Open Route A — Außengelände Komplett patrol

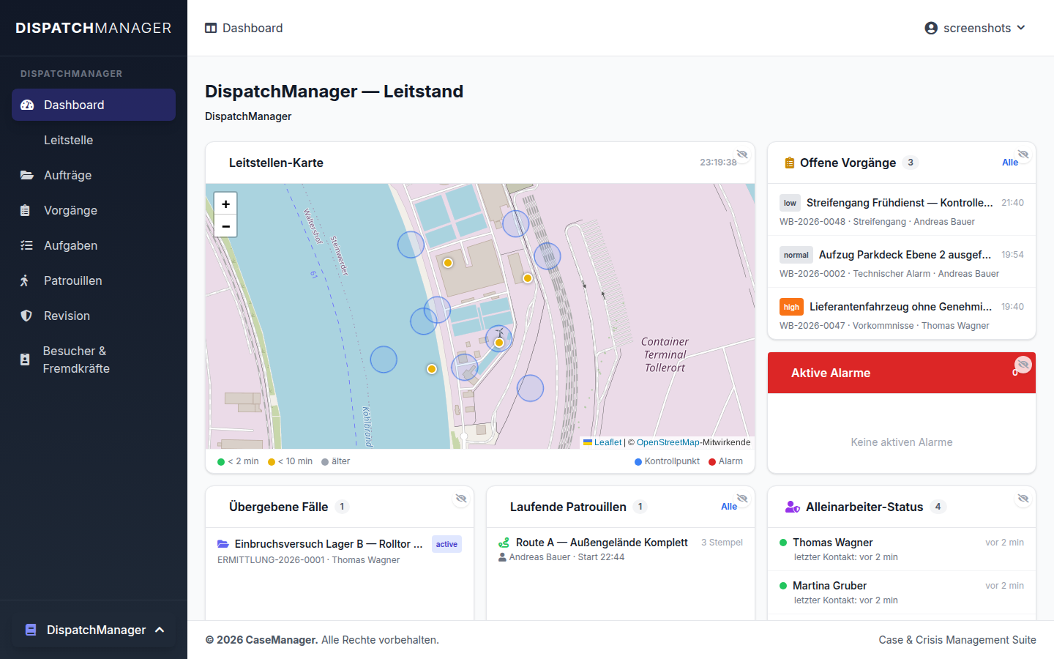(621, 549)
